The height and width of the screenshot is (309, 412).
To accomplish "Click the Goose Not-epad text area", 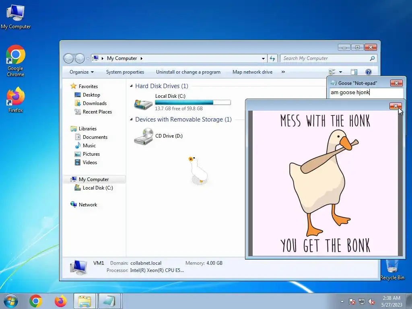I will click(366, 93).
